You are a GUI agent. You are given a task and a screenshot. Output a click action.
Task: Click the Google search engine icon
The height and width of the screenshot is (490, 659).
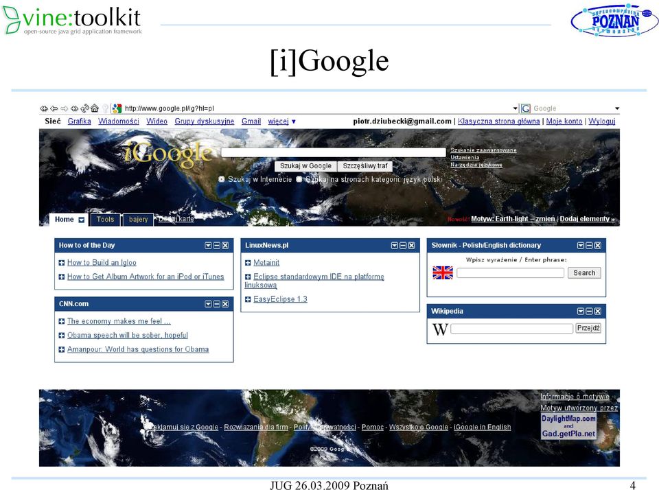pyautogui.click(x=525, y=108)
